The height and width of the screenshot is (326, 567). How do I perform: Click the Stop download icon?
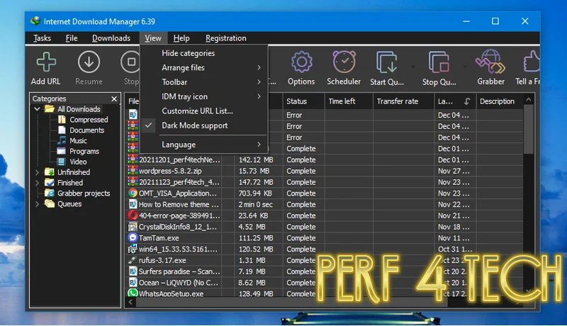pyautogui.click(x=130, y=62)
